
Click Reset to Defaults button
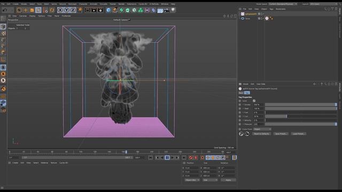click(x=261, y=134)
